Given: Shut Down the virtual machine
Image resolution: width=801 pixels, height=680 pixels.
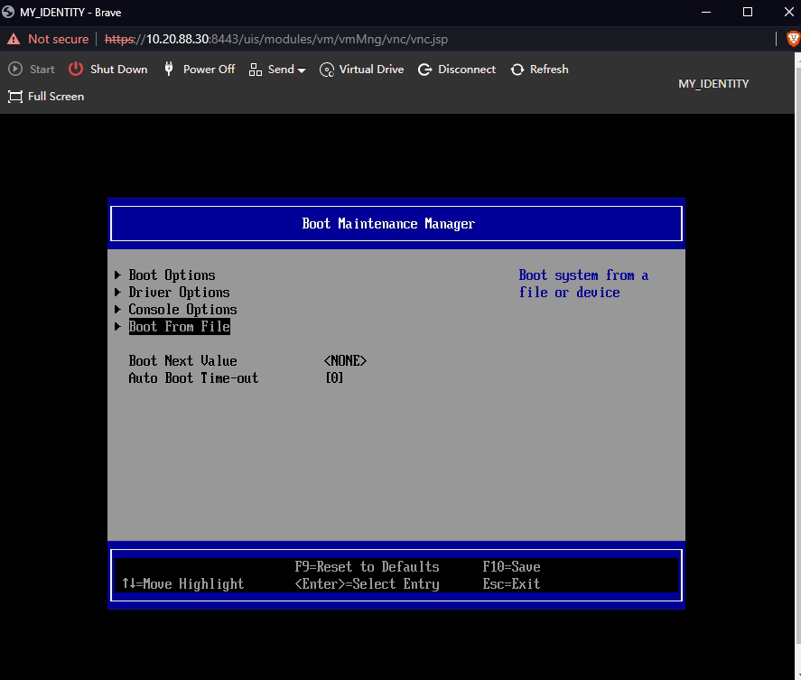Looking at the screenshot, I should (x=107, y=69).
